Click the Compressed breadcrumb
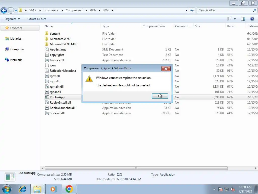 [74, 10]
